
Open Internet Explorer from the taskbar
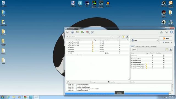[8, 97]
